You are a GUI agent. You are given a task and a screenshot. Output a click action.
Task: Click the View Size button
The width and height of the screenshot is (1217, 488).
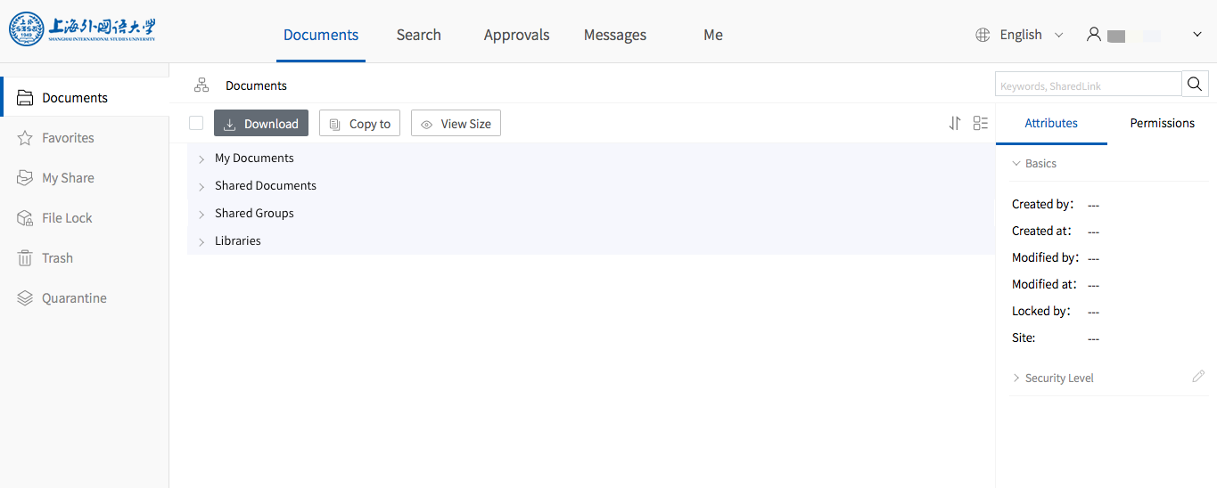pyautogui.click(x=456, y=124)
